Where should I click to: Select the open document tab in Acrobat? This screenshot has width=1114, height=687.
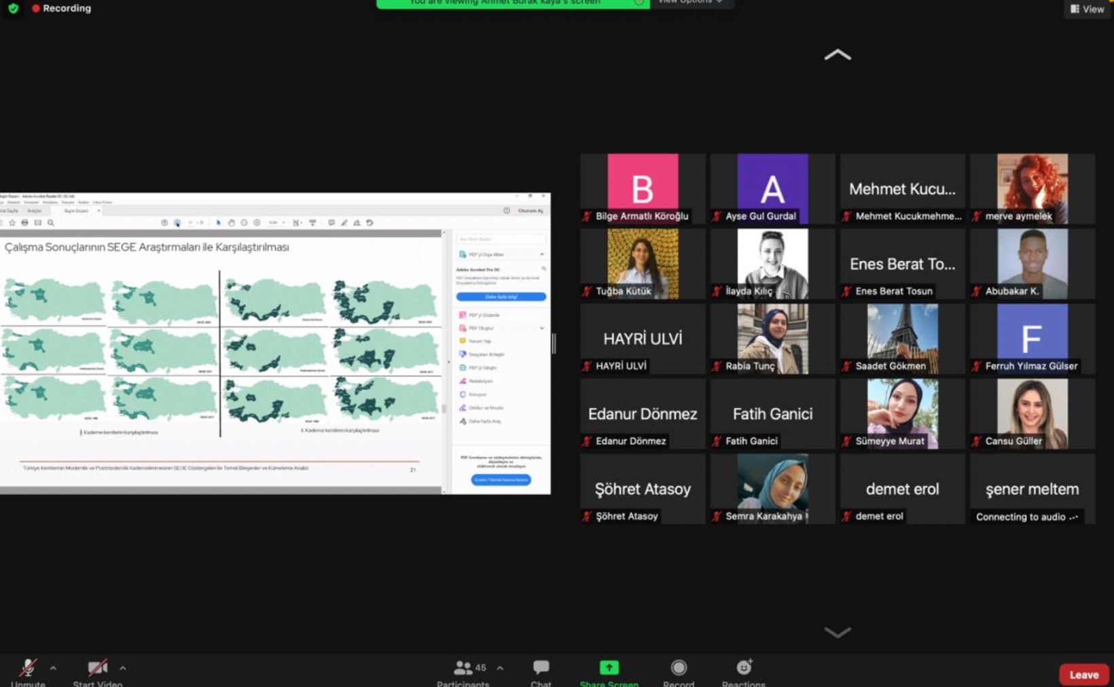pos(78,210)
